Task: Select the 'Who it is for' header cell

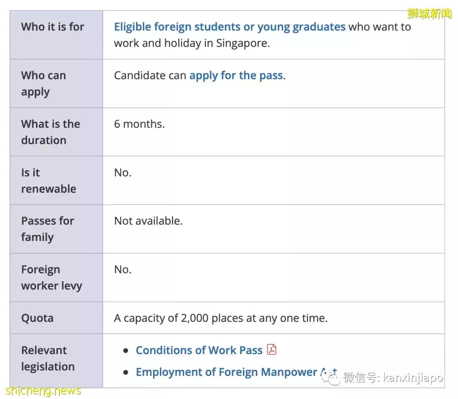Action: (x=53, y=27)
